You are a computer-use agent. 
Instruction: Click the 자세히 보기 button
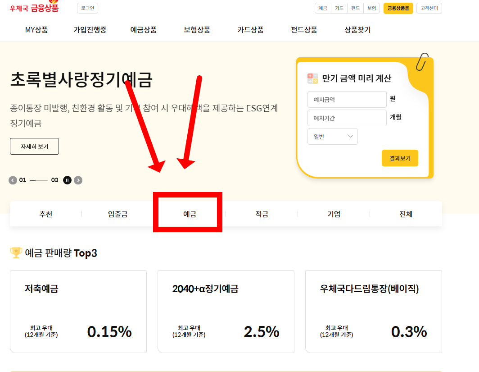35,146
